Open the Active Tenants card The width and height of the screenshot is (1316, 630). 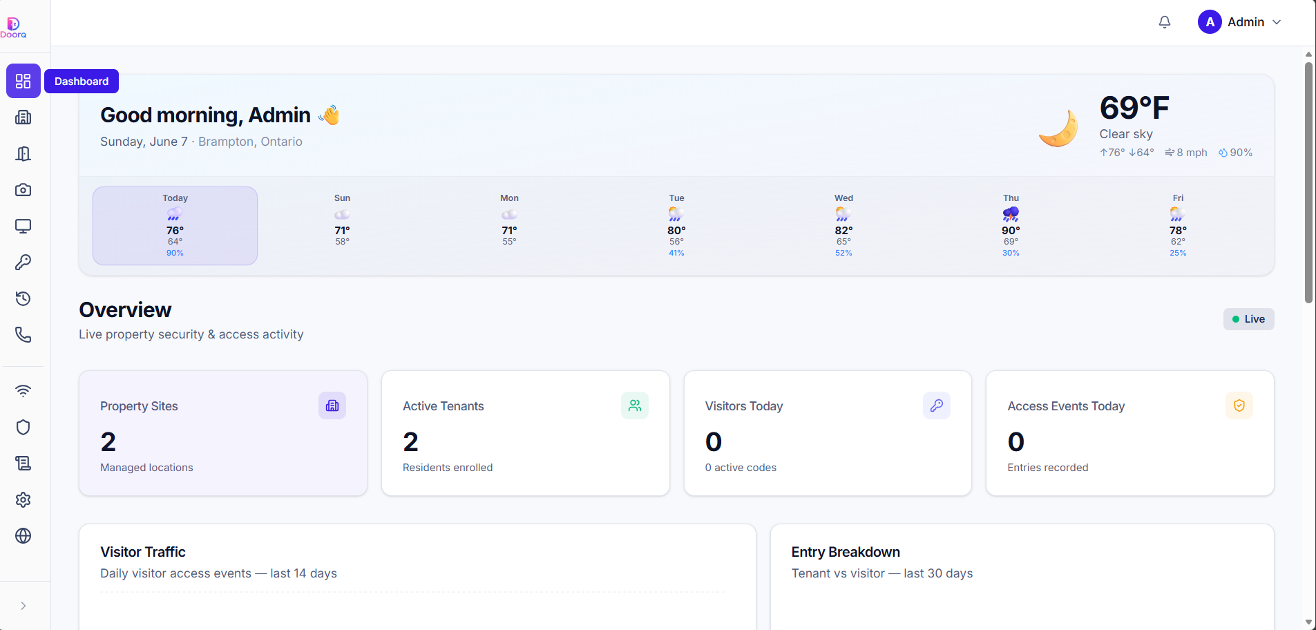click(x=526, y=433)
